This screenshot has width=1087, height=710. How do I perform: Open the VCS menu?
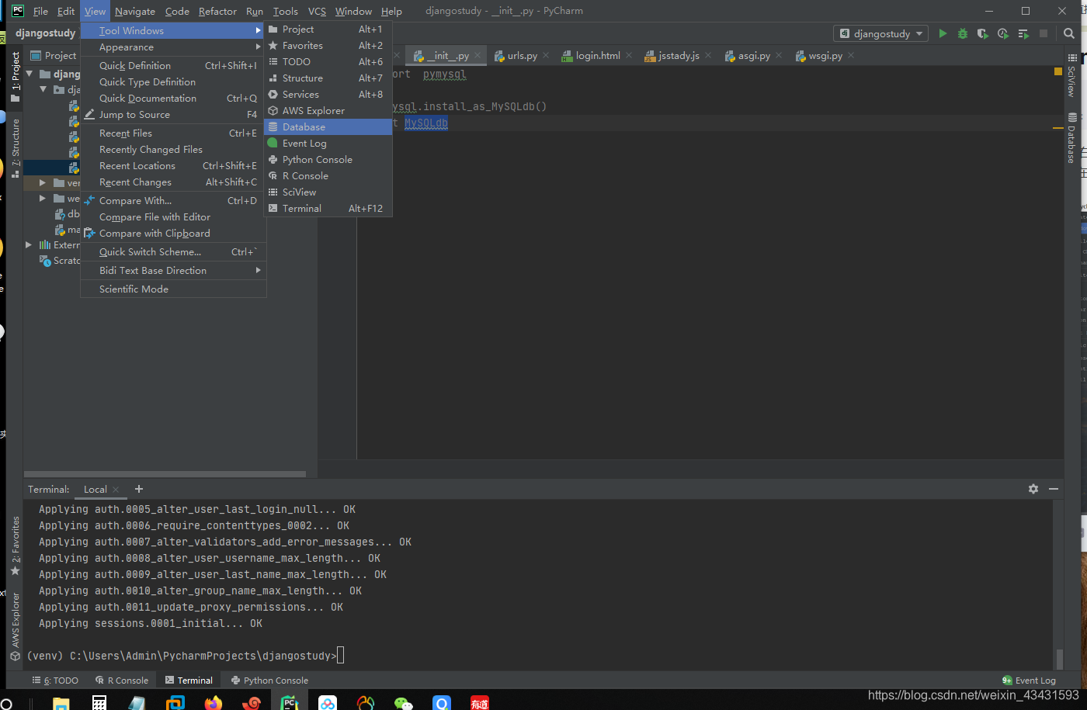[317, 11]
